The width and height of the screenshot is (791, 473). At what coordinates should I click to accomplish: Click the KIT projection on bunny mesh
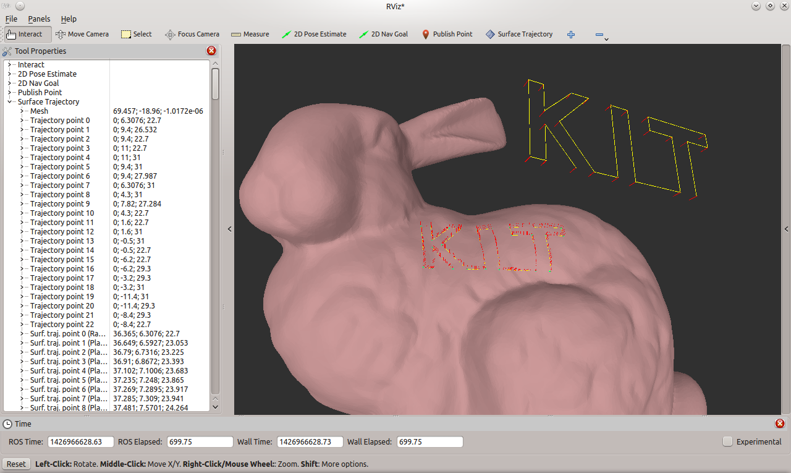[x=494, y=246]
